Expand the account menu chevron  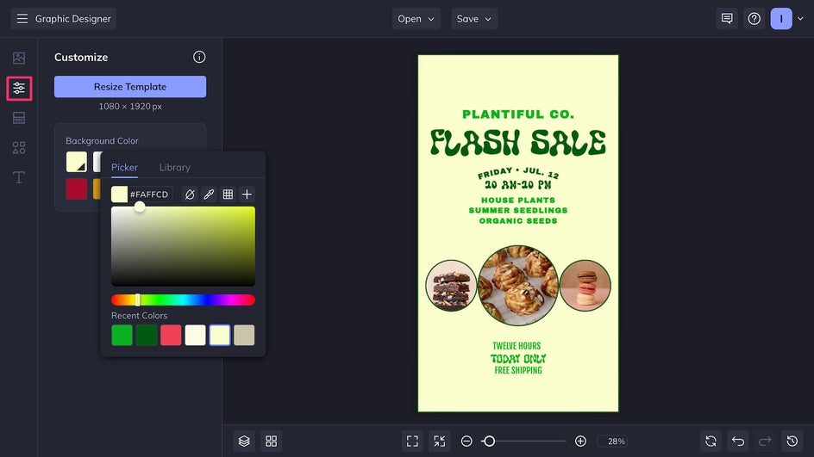800,19
